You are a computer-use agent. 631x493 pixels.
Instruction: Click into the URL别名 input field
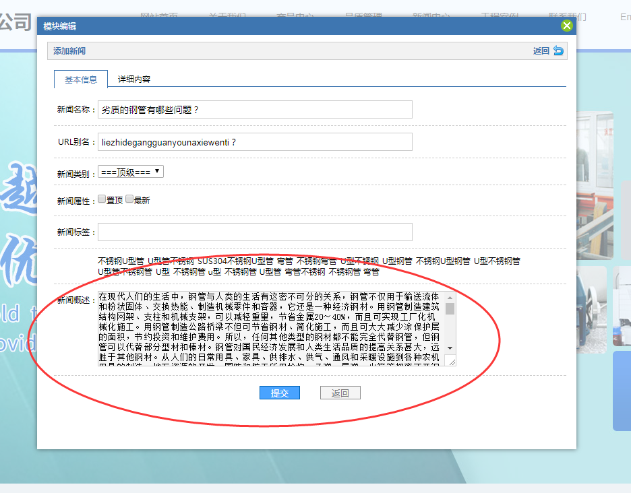pyautogui.click(x=255, y=141)
